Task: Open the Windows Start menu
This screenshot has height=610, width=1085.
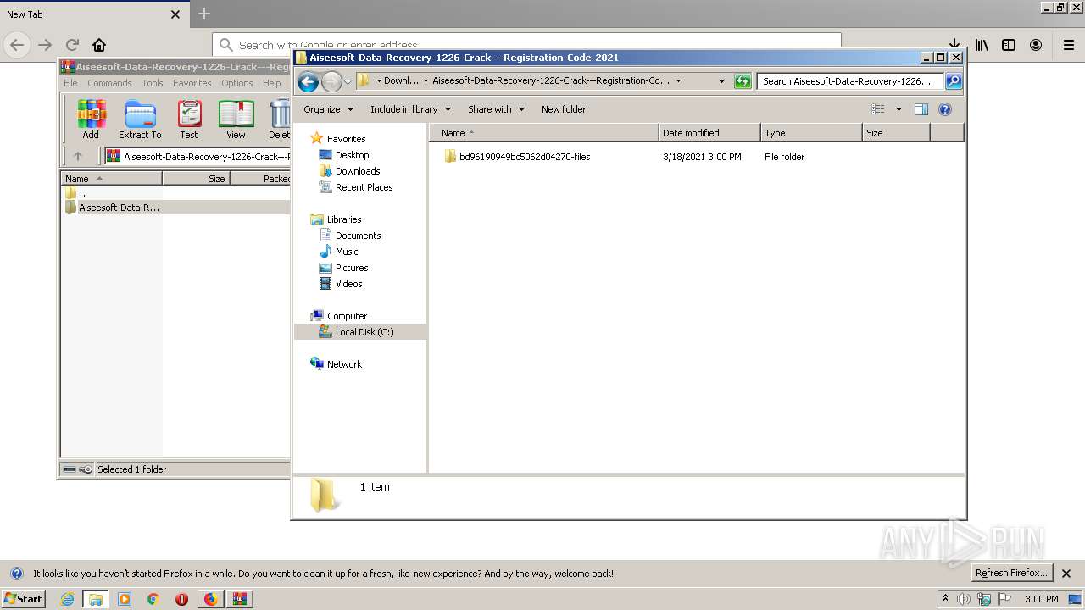Action: pyautogui.click(x=23, y=598)
